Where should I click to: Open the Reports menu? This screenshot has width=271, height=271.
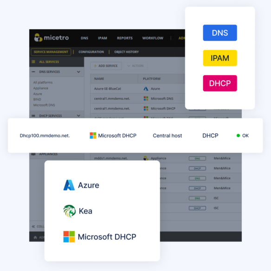pos(125,38)
